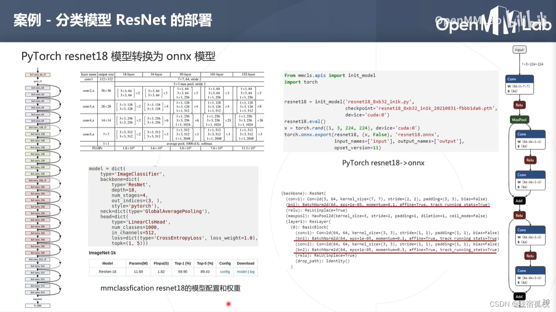Select Relu node directly above MaxPool
Screen dimensions: 556x312
pos(519,105)
